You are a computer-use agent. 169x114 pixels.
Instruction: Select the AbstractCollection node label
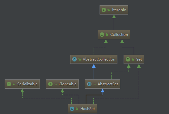point(99,59)
